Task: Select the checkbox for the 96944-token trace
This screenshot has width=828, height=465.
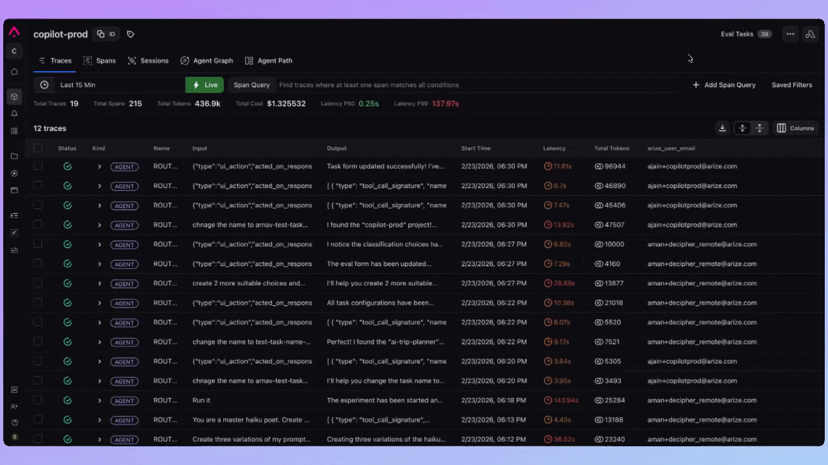Action: pos(38,166)
